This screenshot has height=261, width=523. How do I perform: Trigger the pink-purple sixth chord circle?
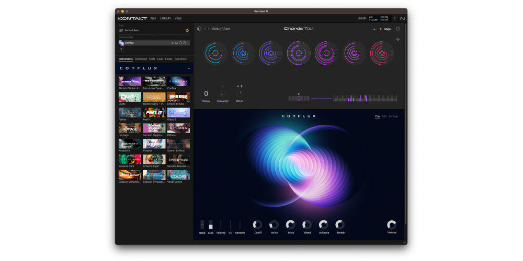[354, 53]
